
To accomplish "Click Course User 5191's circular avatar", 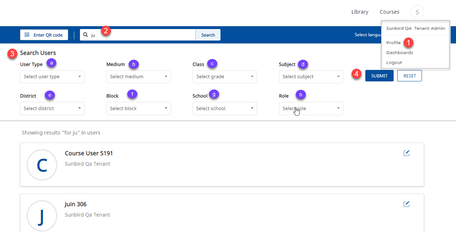I will tap(42, 165).
